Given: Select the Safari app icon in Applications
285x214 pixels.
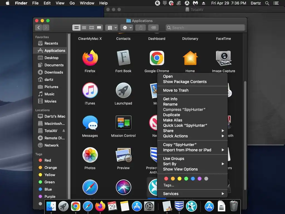Looking at the screenshot, I should point(90,187).
